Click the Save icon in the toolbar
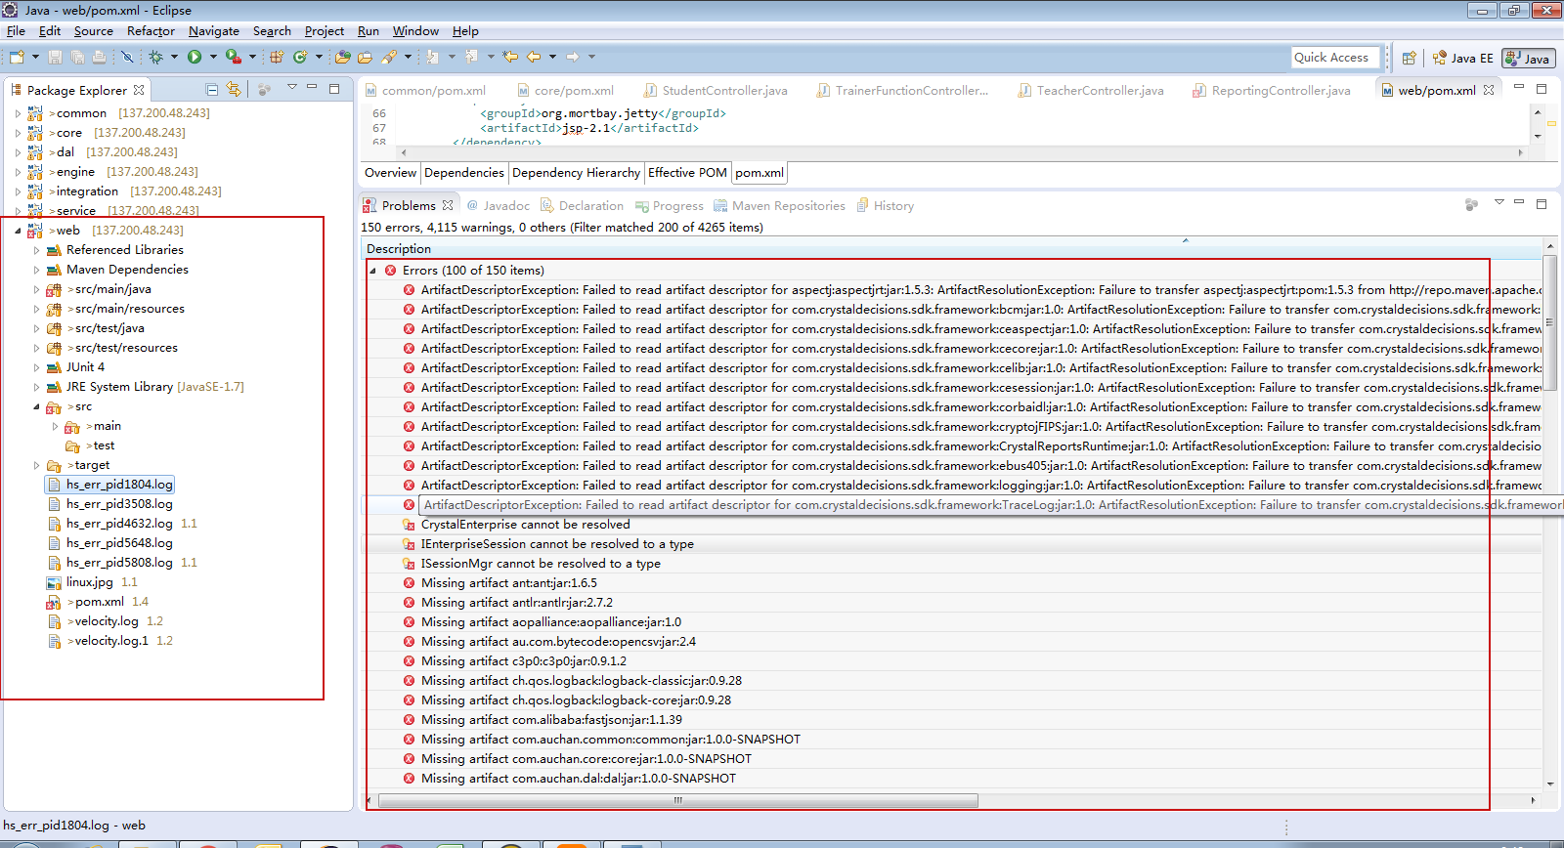The height and width of the screenshot is (848, 1564). (56, 58)
